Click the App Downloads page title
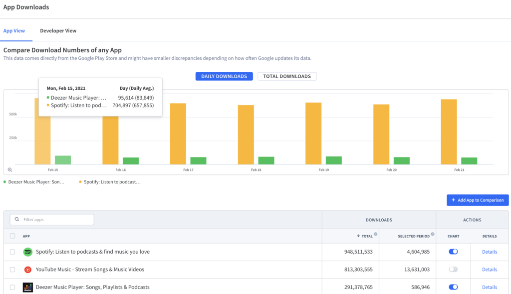The width and height of the screenshot is (511, 294). [26, 7]
